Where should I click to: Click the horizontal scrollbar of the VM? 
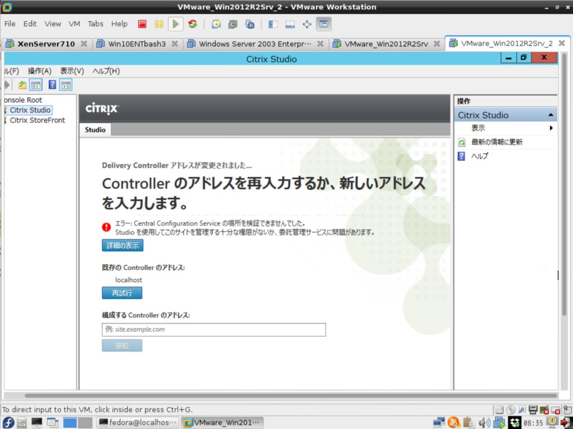[x=291, y=396]
